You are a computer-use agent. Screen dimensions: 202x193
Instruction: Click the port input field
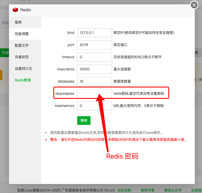coord(95,45)
